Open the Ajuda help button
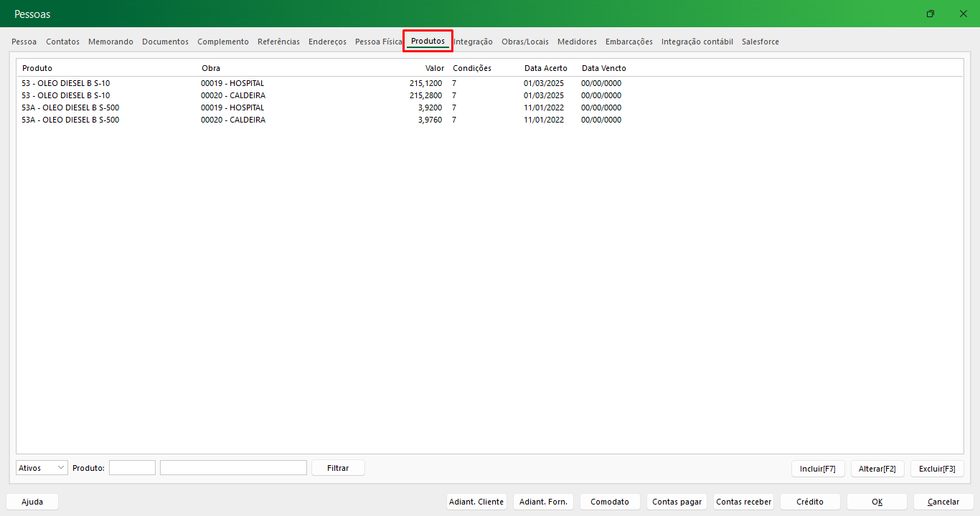Image resolution: width=980 pixels, height=516 pixels. click(32, 502)
